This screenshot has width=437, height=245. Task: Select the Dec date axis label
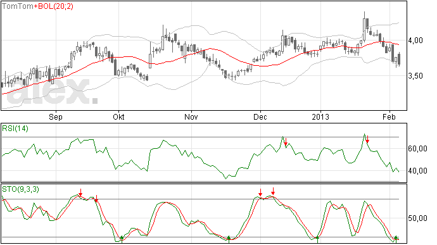pyautogui.click(x=260, y=116)
